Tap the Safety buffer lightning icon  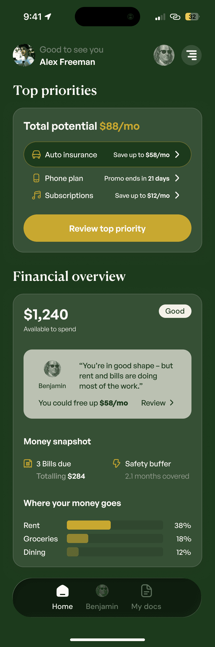117,463
